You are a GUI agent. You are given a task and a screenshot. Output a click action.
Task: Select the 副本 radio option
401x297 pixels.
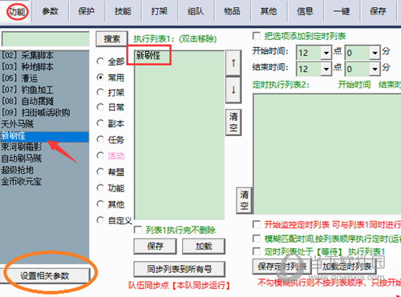point(100,123)
